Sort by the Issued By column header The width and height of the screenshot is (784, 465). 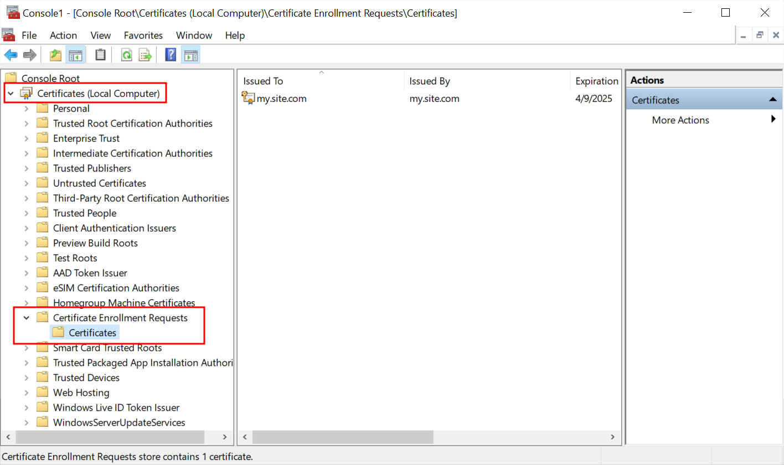[487, 81]
